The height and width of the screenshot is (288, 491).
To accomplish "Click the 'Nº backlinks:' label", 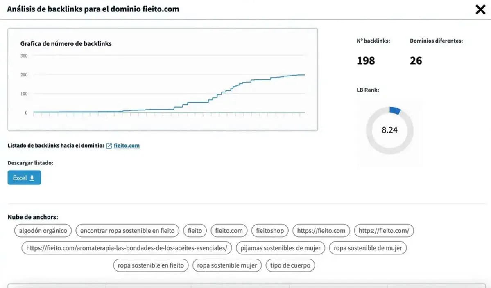I will [373, 41].
